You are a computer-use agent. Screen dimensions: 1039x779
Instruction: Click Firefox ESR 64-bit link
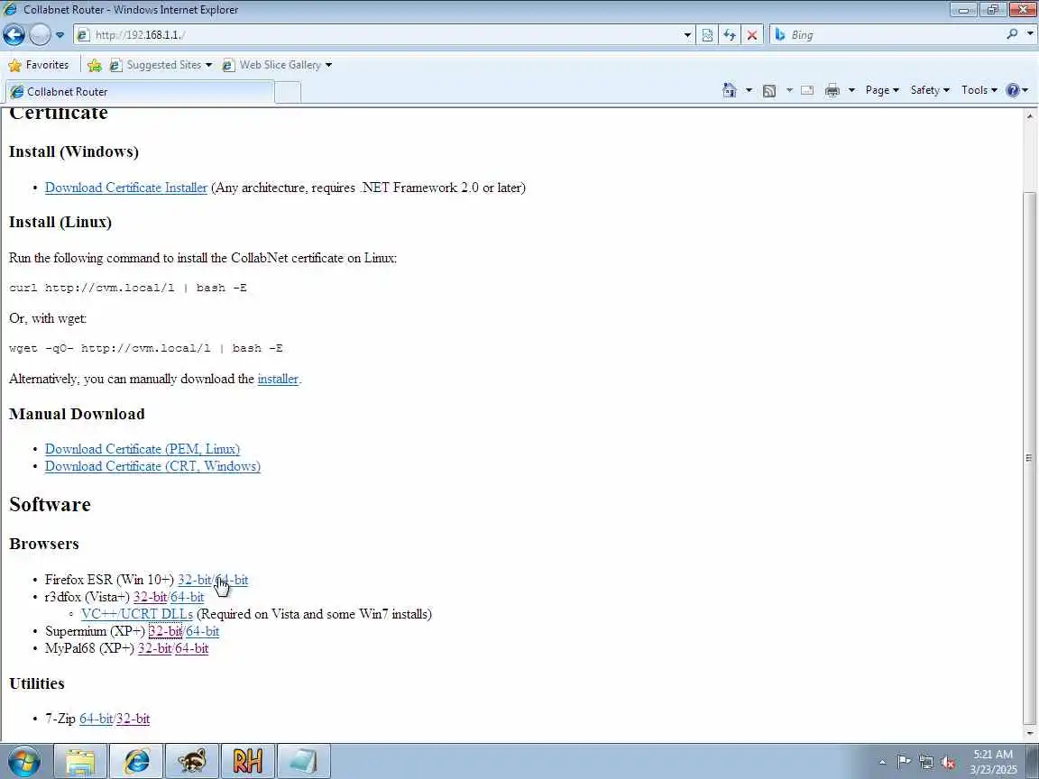(x=232, y=580)
